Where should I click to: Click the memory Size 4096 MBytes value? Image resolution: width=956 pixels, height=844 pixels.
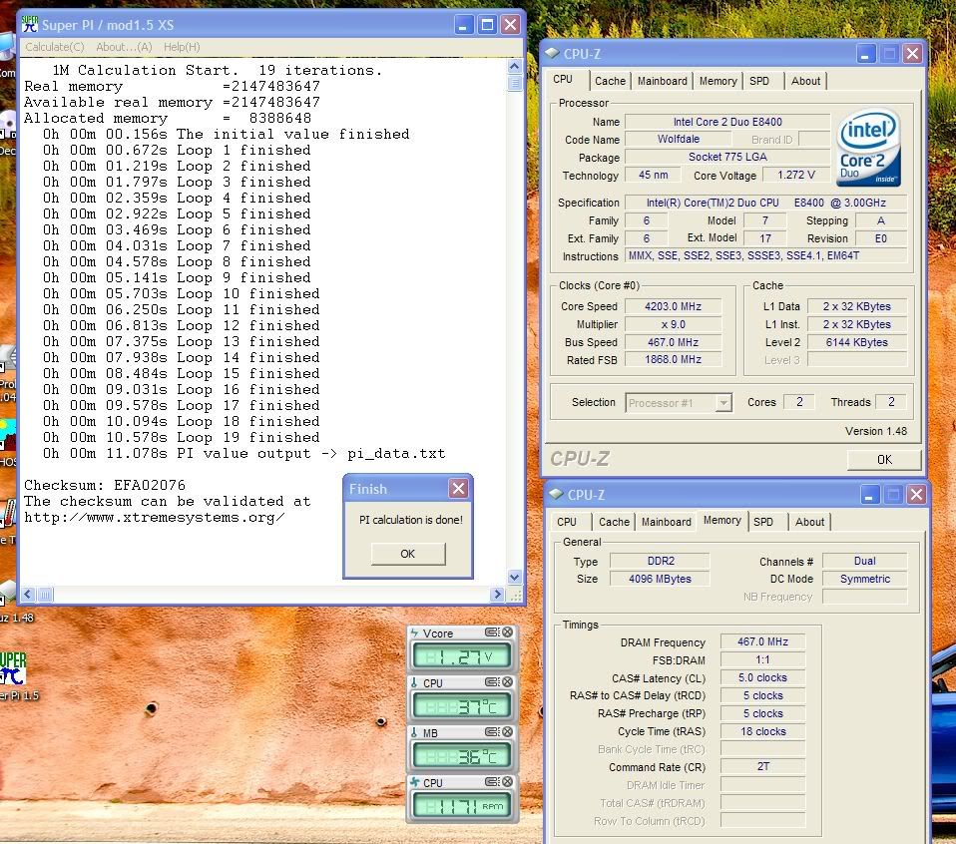point(660,579)
